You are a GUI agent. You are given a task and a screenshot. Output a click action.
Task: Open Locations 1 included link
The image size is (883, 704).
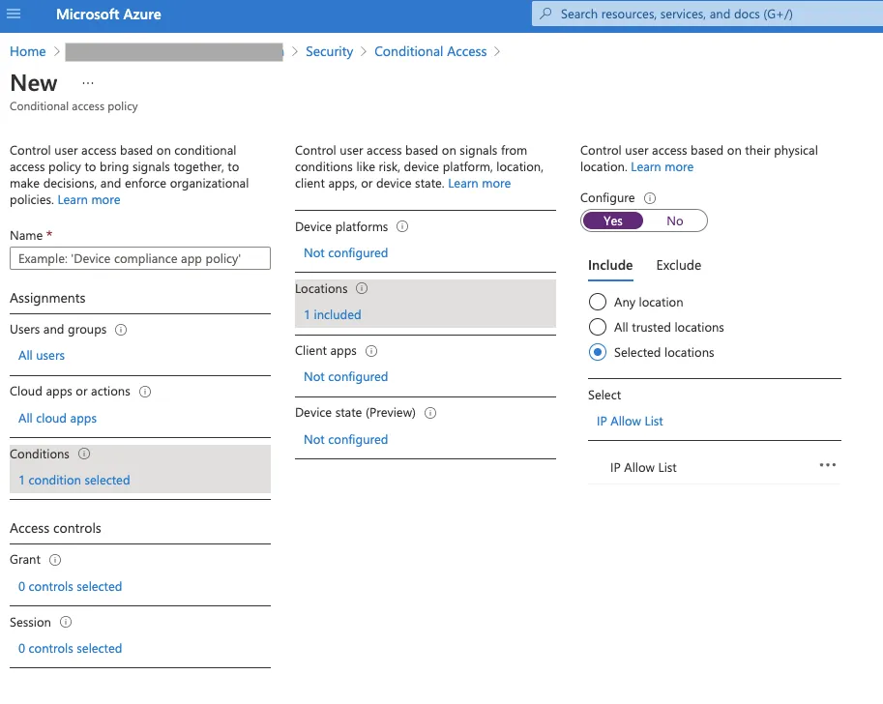click(x=333, y=315)
